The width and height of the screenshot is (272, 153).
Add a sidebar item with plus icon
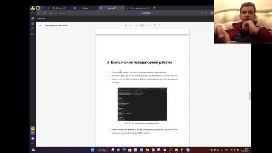(33, 133)
